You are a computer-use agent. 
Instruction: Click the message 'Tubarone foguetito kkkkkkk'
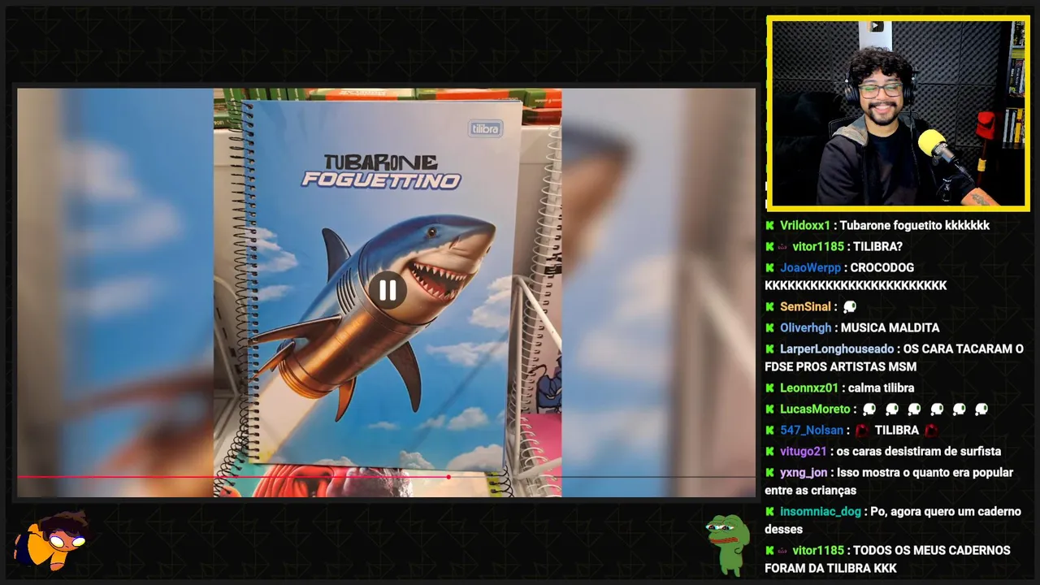click(x=915, y=226)
